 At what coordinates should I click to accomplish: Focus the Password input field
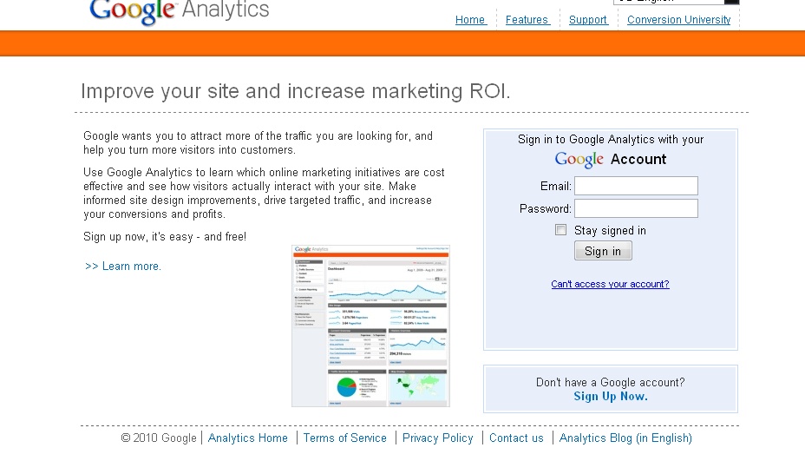point(636,208)
